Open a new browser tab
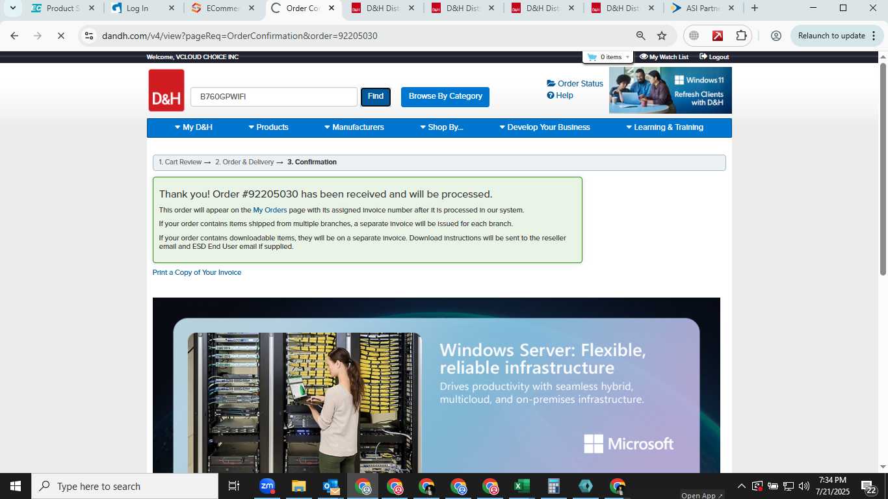The width and height of the screenshot is (888, 499). click(x=755, y=8)
